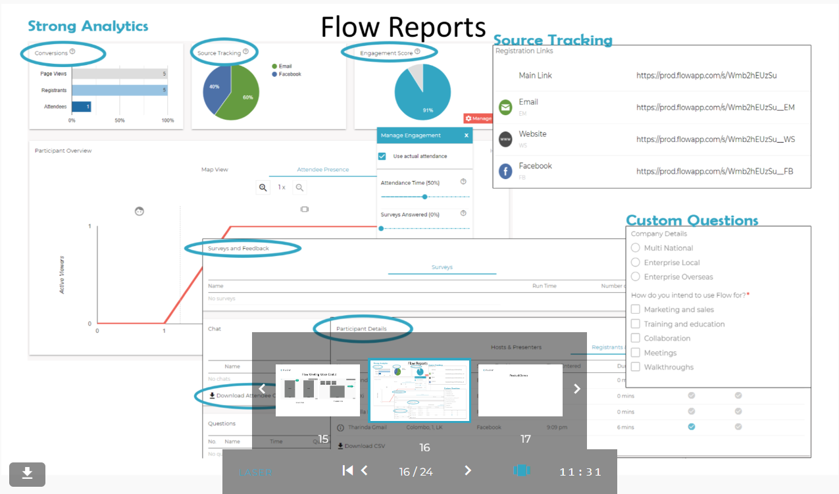Zoom out on the Attendee Presence chart

click(299, 187)
